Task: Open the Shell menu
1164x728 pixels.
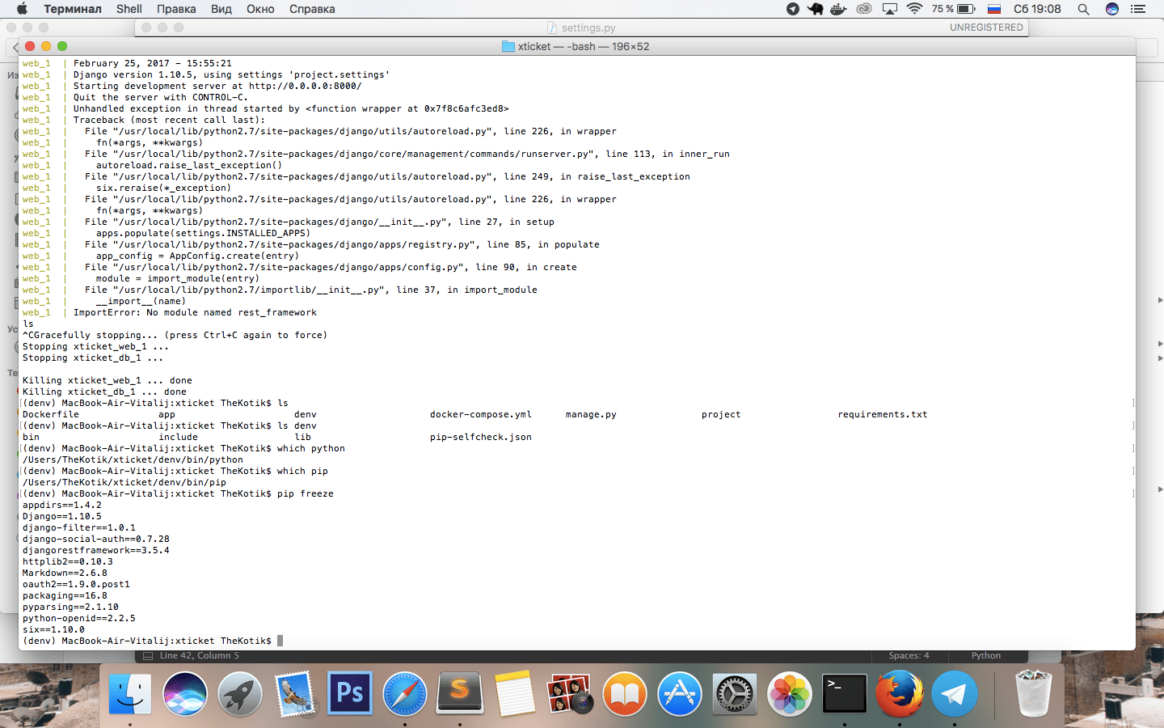Action: click(x=129, y=9)
